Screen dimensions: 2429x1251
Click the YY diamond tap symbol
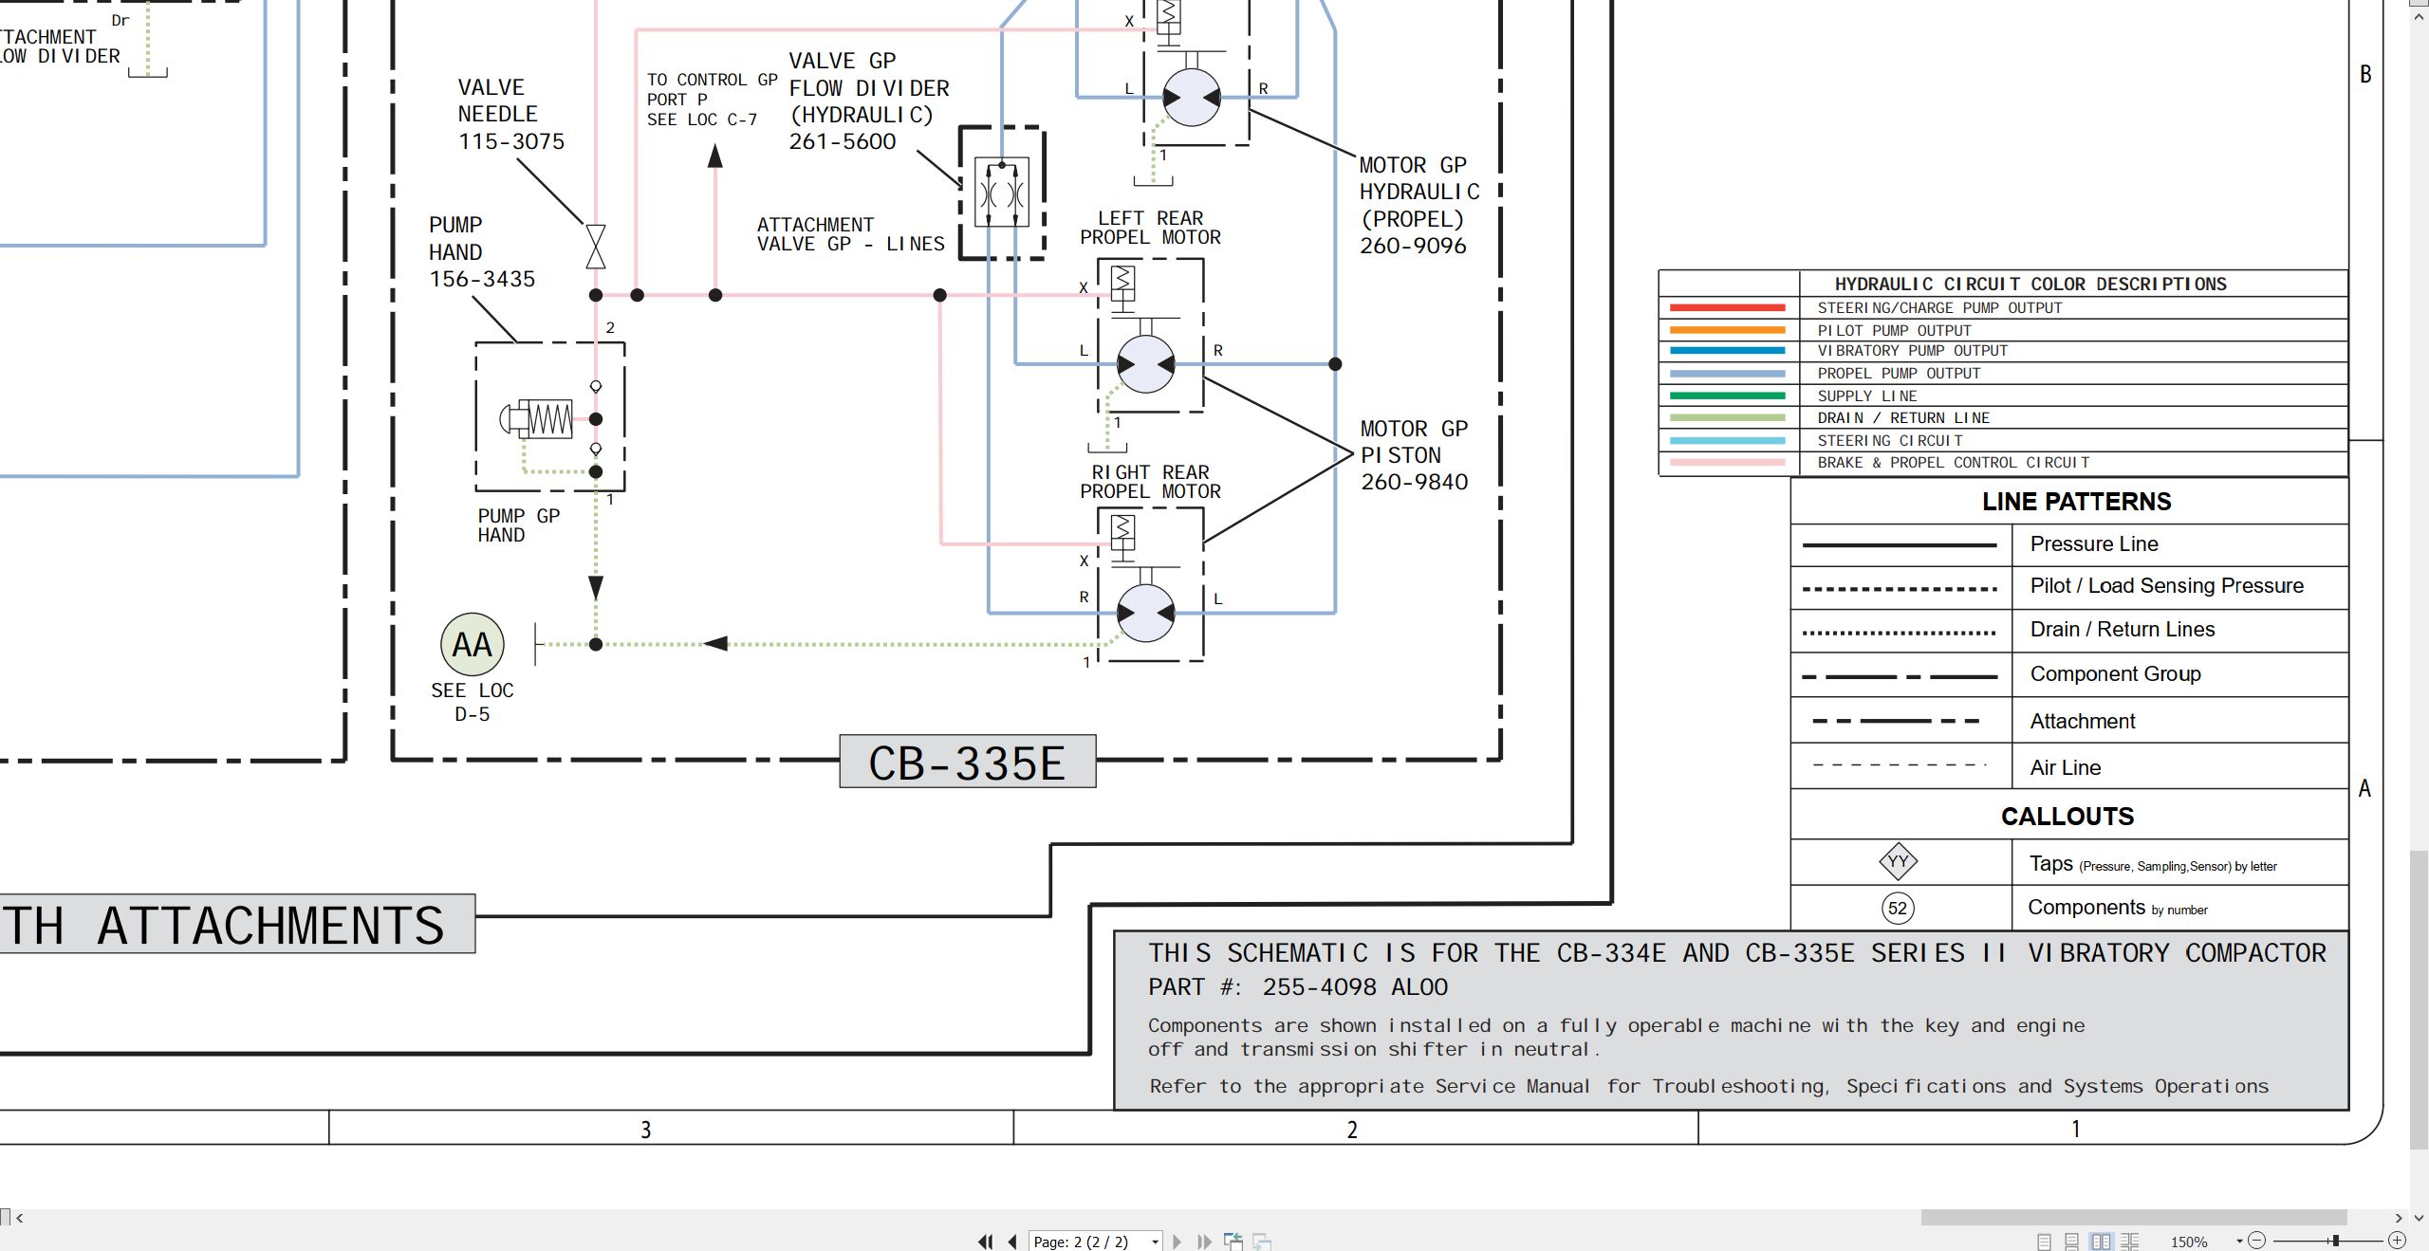point(1898,862)
